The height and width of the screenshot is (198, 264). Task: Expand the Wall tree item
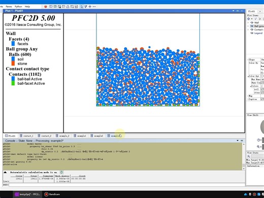tap(248, 22)
